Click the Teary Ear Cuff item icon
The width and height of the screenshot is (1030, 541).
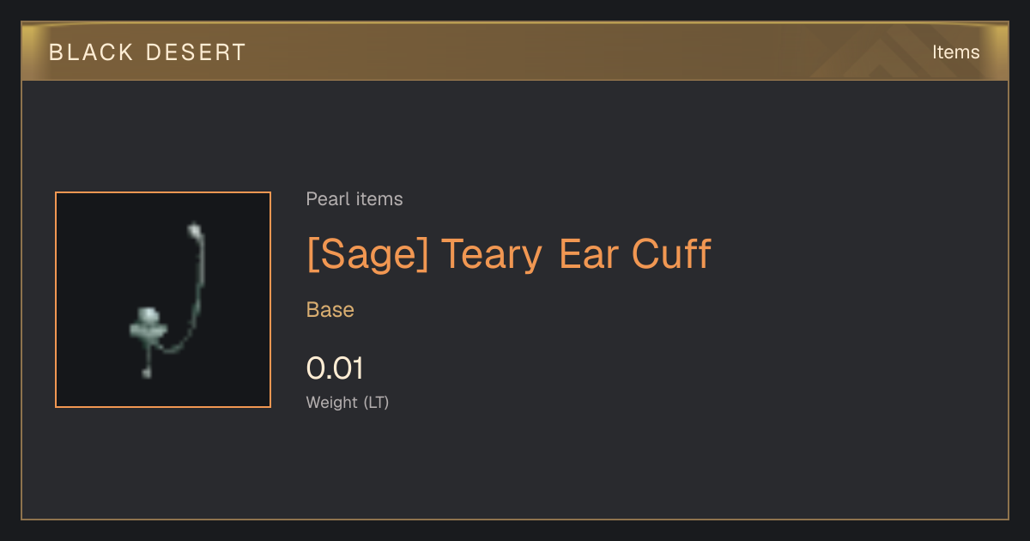coord(163,300)
